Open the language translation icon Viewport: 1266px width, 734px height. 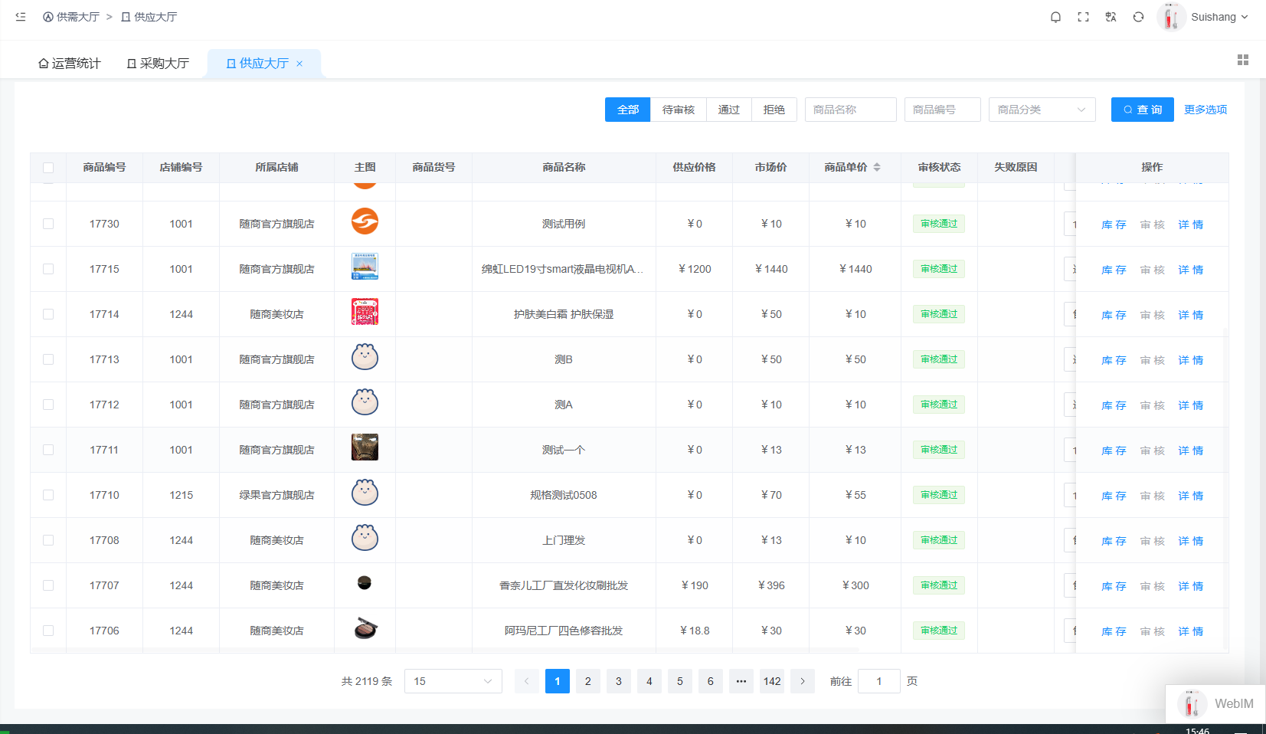click(x=1111, y=17)
